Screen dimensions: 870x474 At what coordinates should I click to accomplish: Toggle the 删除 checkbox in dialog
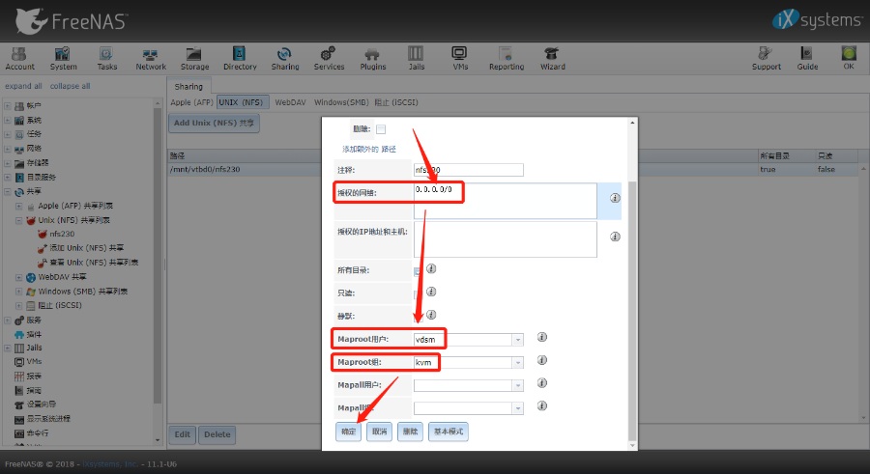(x=381, y=129)
